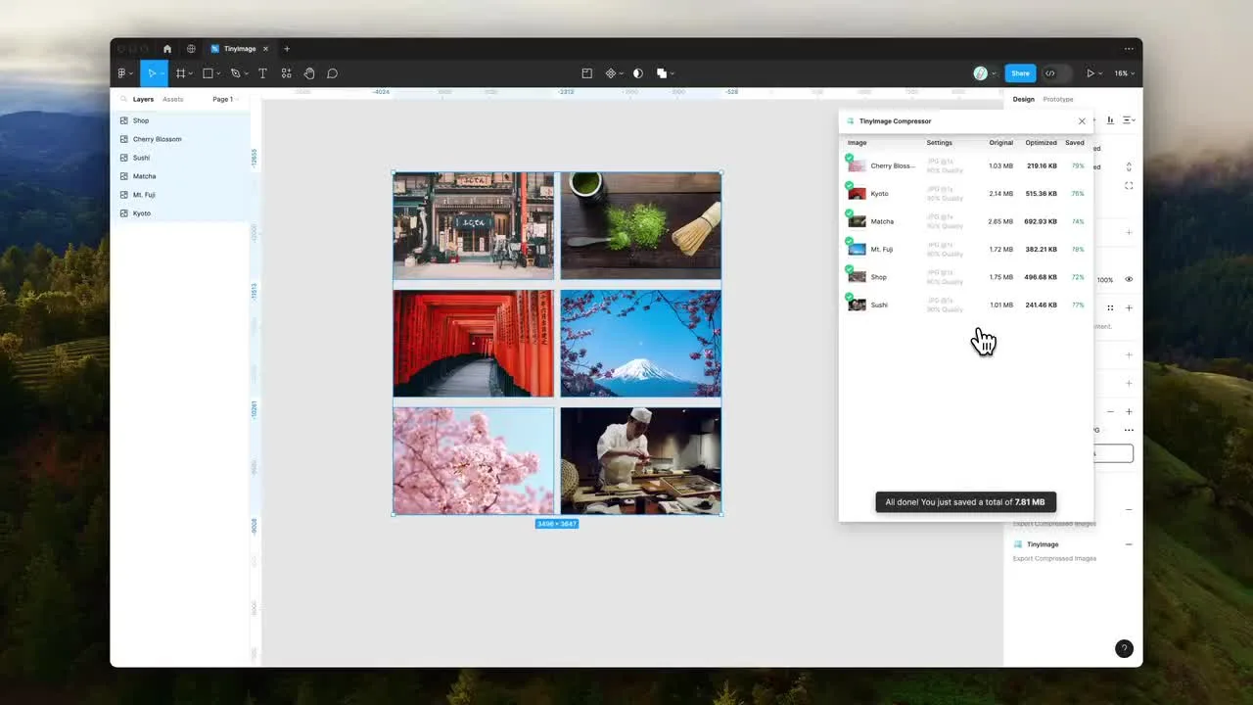Switch to the Prototype tab
This screenshot has width=1253, height=705.
point(1057,99)
